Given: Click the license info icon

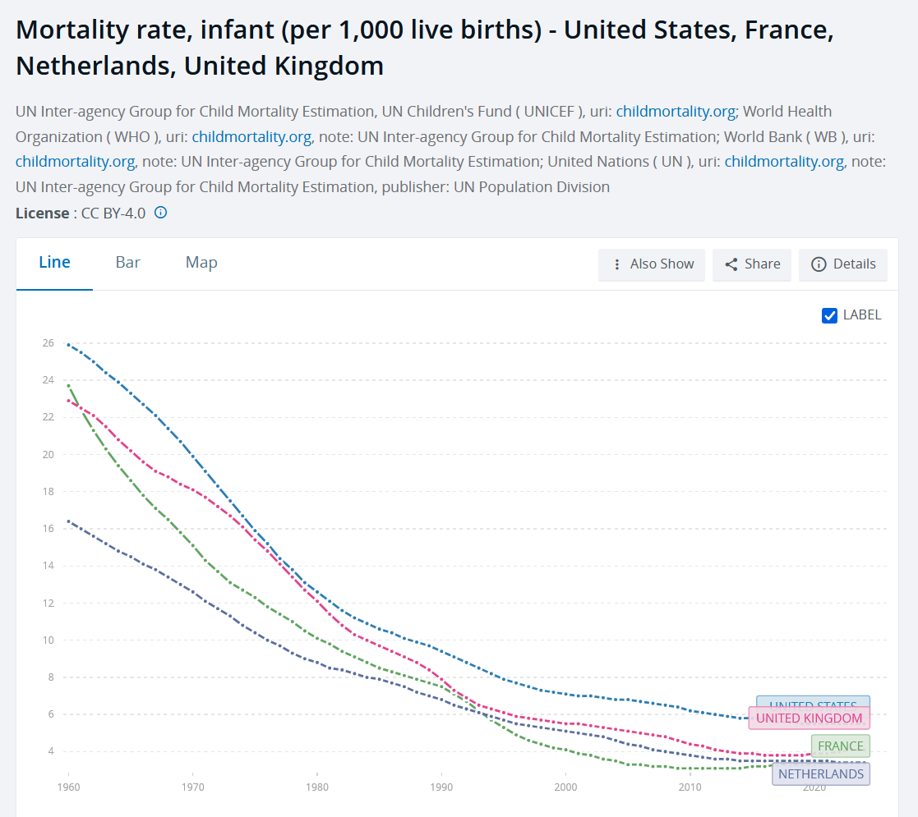Looking at the screenshot, I should pos(160,213).
